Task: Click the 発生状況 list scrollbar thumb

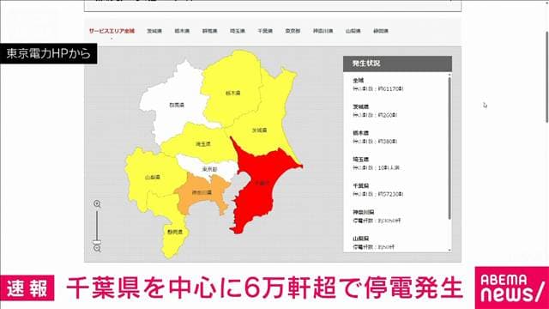Action: 449,148
